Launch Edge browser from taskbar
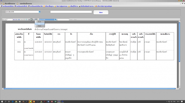Image resolution: width=185 pixels, height=103 pixels. [13, 101]
